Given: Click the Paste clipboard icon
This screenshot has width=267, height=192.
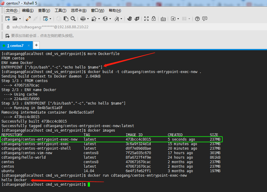Looking at the screenshot, I should pos(66,19).
